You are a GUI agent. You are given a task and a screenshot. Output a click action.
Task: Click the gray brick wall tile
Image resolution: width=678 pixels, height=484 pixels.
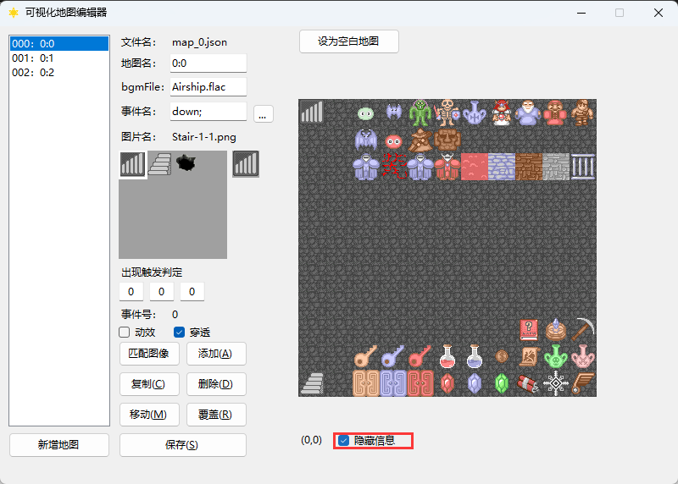click(556, 167)
